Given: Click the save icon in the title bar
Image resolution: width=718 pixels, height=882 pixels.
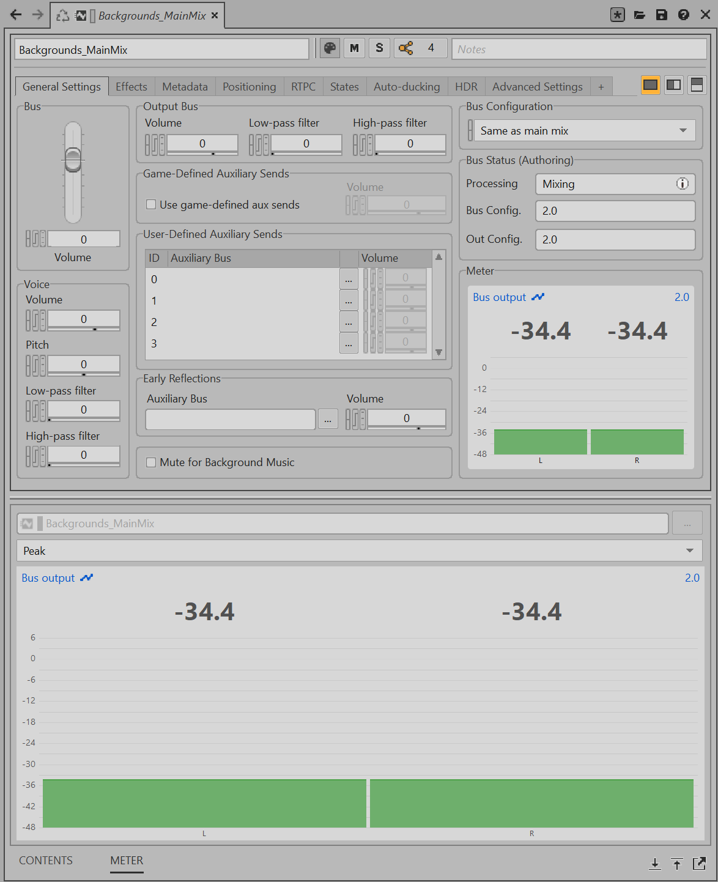Looking at the screenshot, I should click(661, 15).
